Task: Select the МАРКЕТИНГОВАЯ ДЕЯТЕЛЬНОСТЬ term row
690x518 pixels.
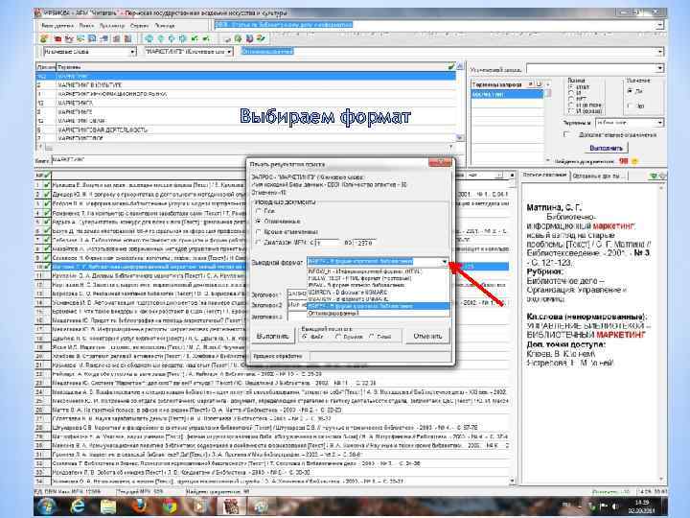Action: pyautogui.click(x=245, y=129)
